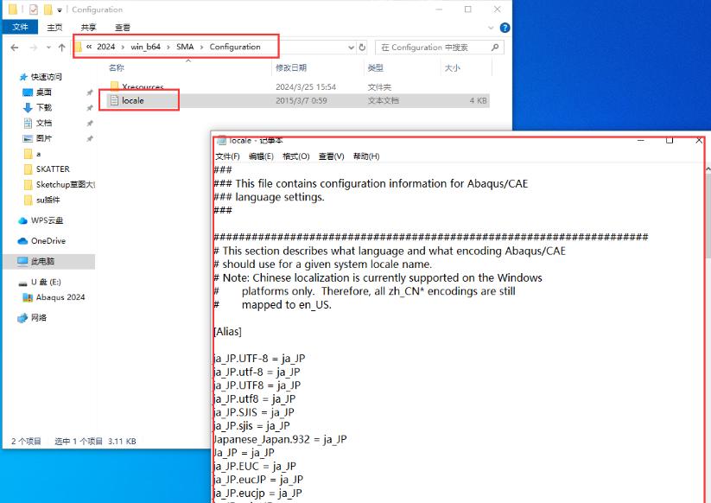Open the SKATTER folder in sidebar
Viewport: 711px width, 503px height.
click(53, 169)
